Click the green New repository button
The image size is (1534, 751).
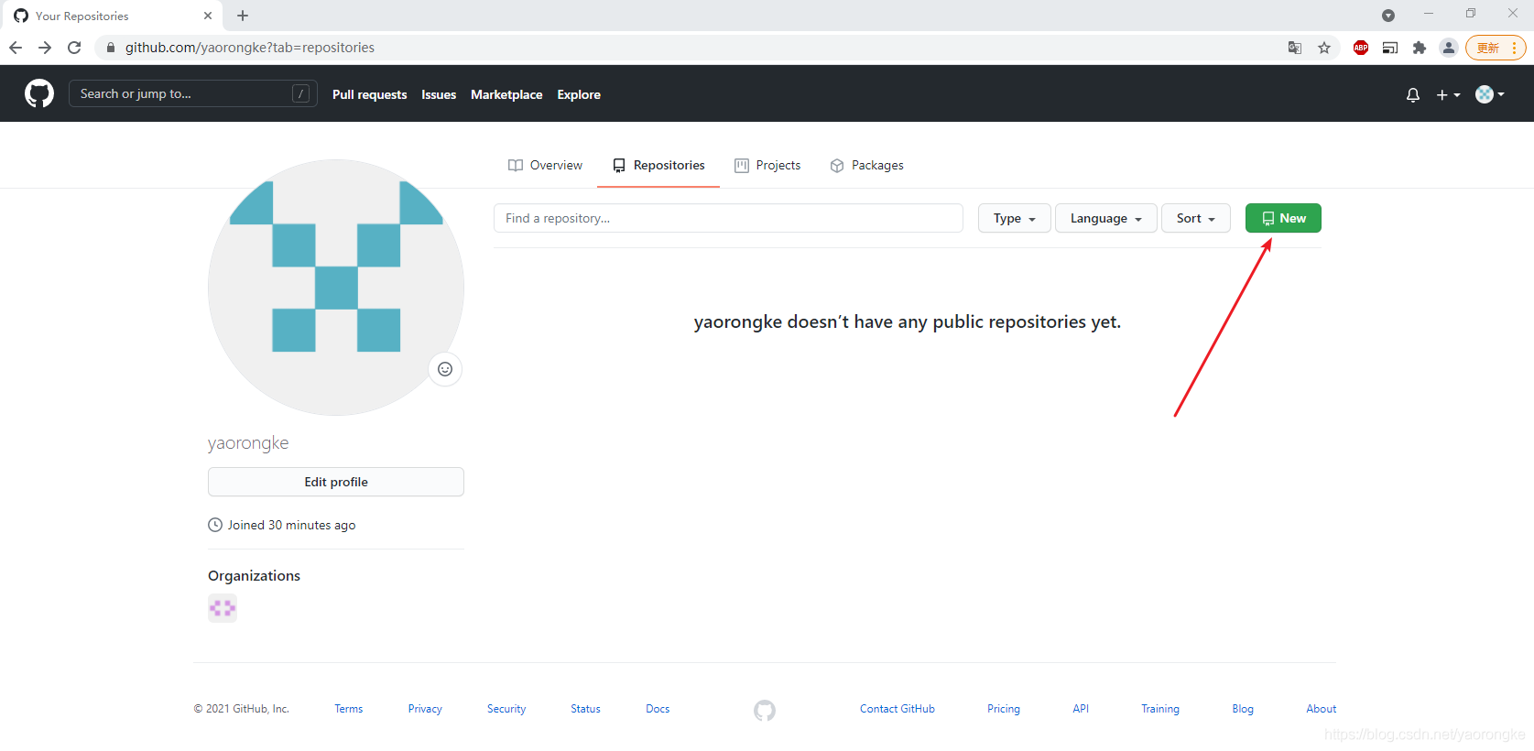[x=1283, y=218]
